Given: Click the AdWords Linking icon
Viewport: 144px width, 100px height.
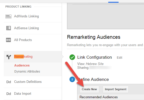Looking at the screenshot, I should pyautogui.click(x=8, y=16).
